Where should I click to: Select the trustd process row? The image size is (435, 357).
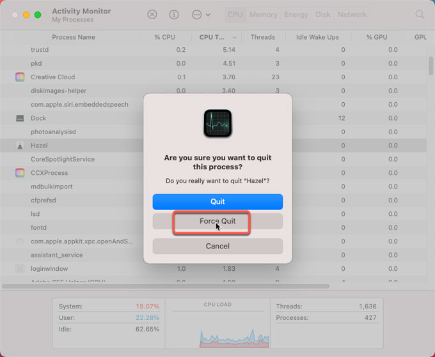click(213, 50)
